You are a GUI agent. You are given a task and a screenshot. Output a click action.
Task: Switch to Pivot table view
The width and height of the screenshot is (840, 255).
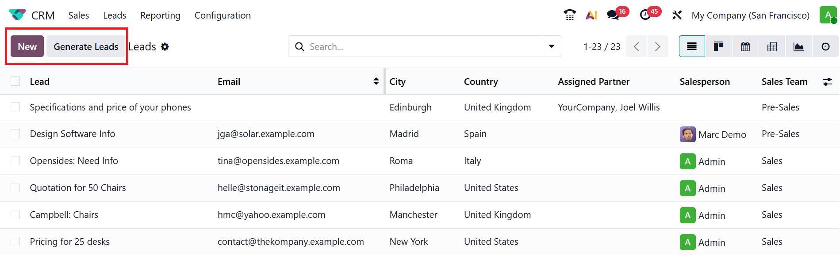pos(772,46)
